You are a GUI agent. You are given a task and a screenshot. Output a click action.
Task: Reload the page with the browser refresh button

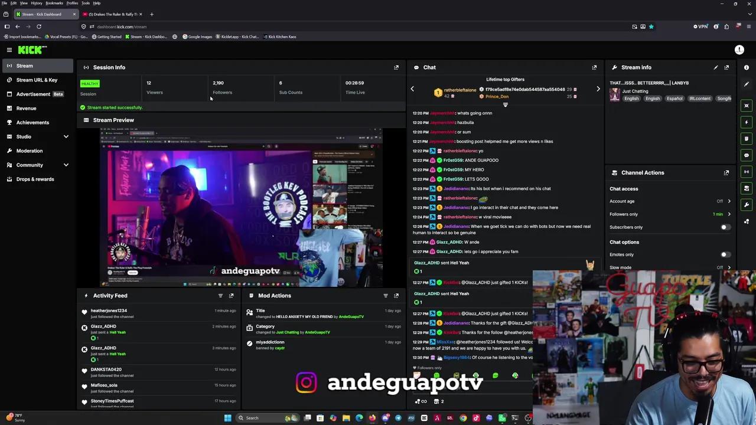[39, 27]
